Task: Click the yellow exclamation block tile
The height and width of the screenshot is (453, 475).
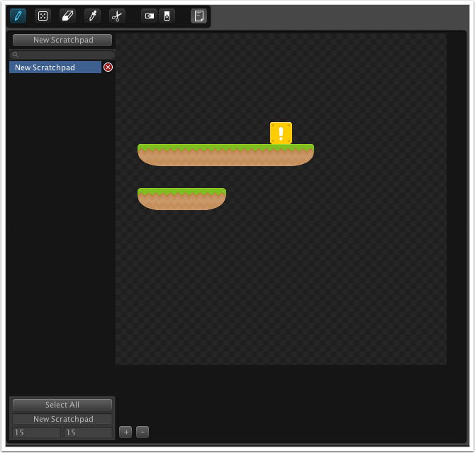Action: 281,133
